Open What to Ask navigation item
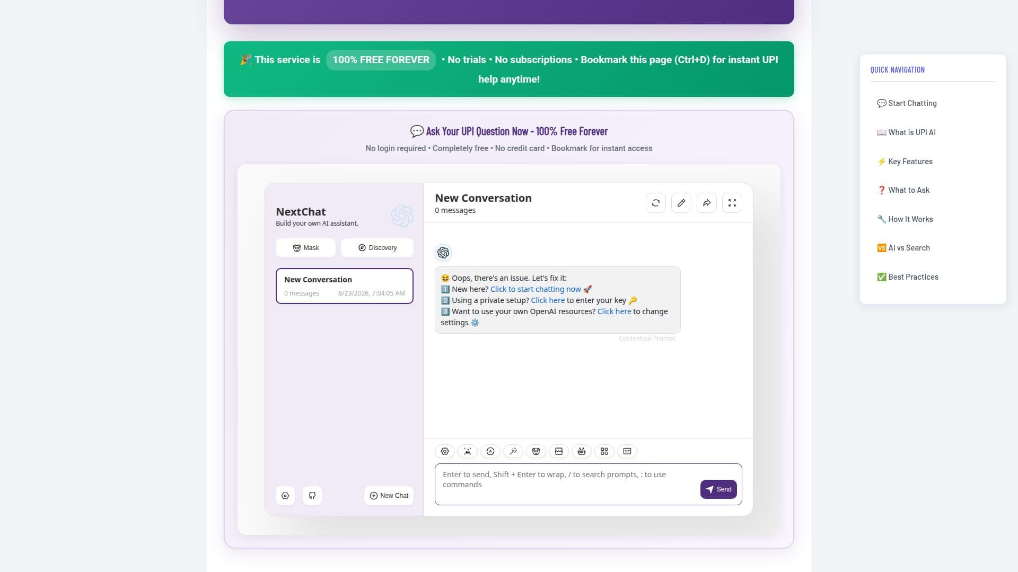The height and width of the screenshot is (572, 1018). coord(903,190)
